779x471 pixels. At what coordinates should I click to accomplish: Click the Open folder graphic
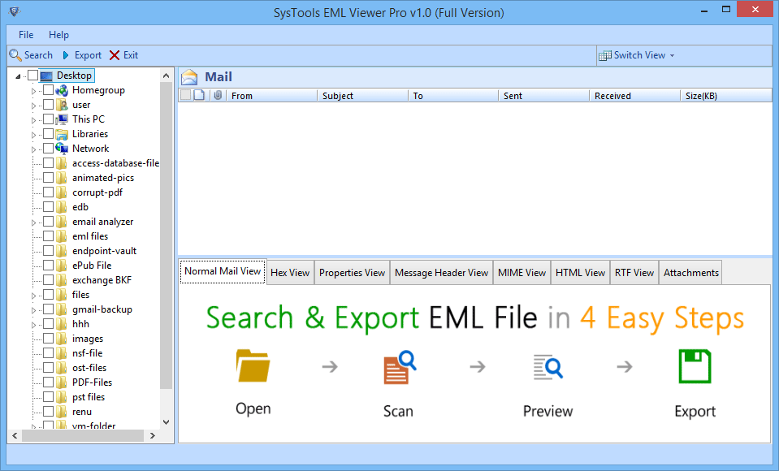253,365
